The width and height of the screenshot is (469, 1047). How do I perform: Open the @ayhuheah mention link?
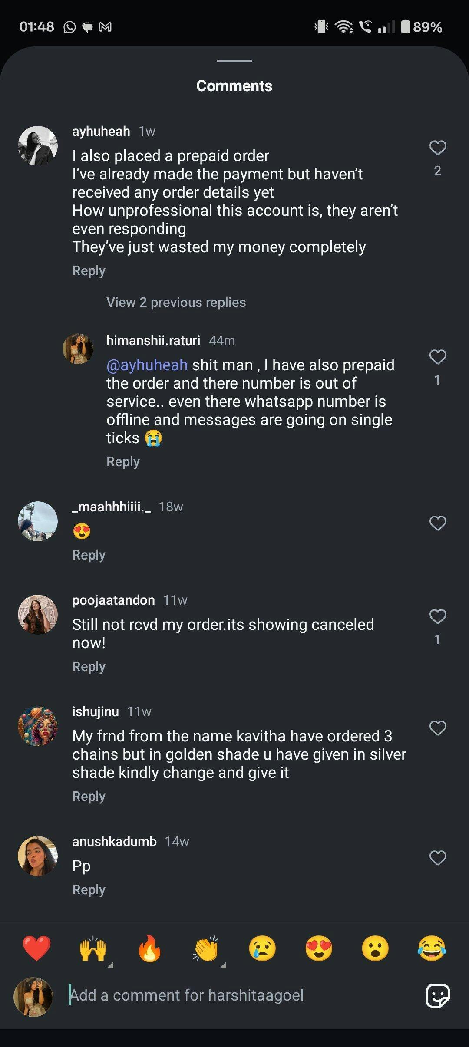click(x=147, y=365)
